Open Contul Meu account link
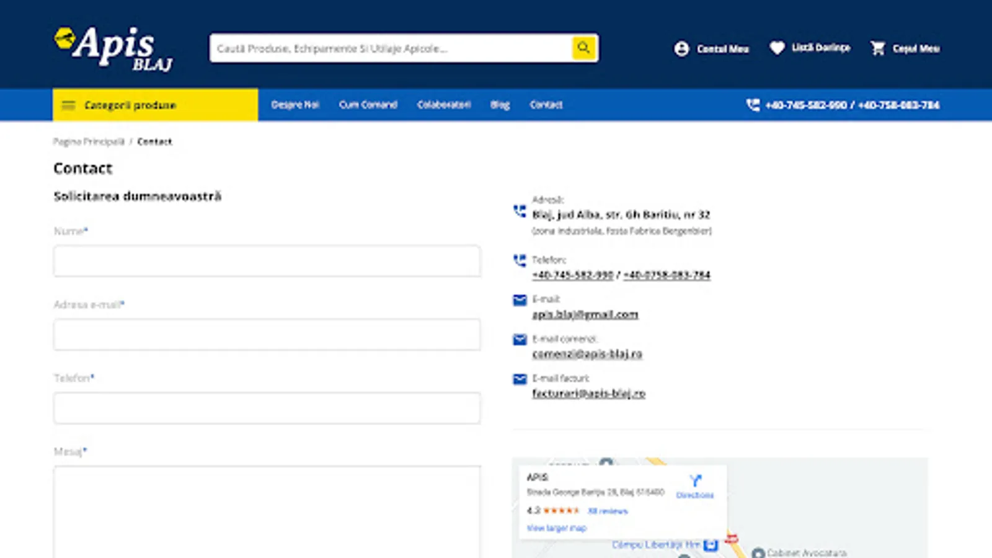This screenshot has width=992, height=558. pos(723,49)
